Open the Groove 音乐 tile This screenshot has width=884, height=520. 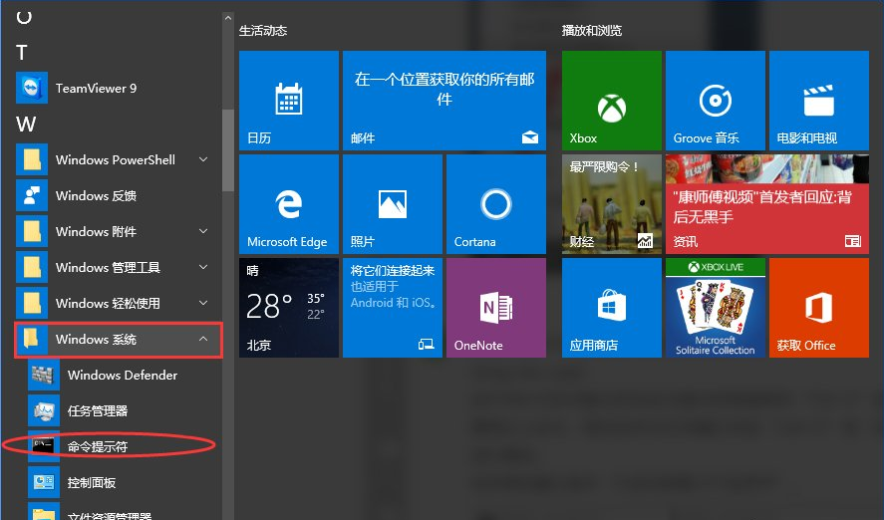click(x=715, y=101)
